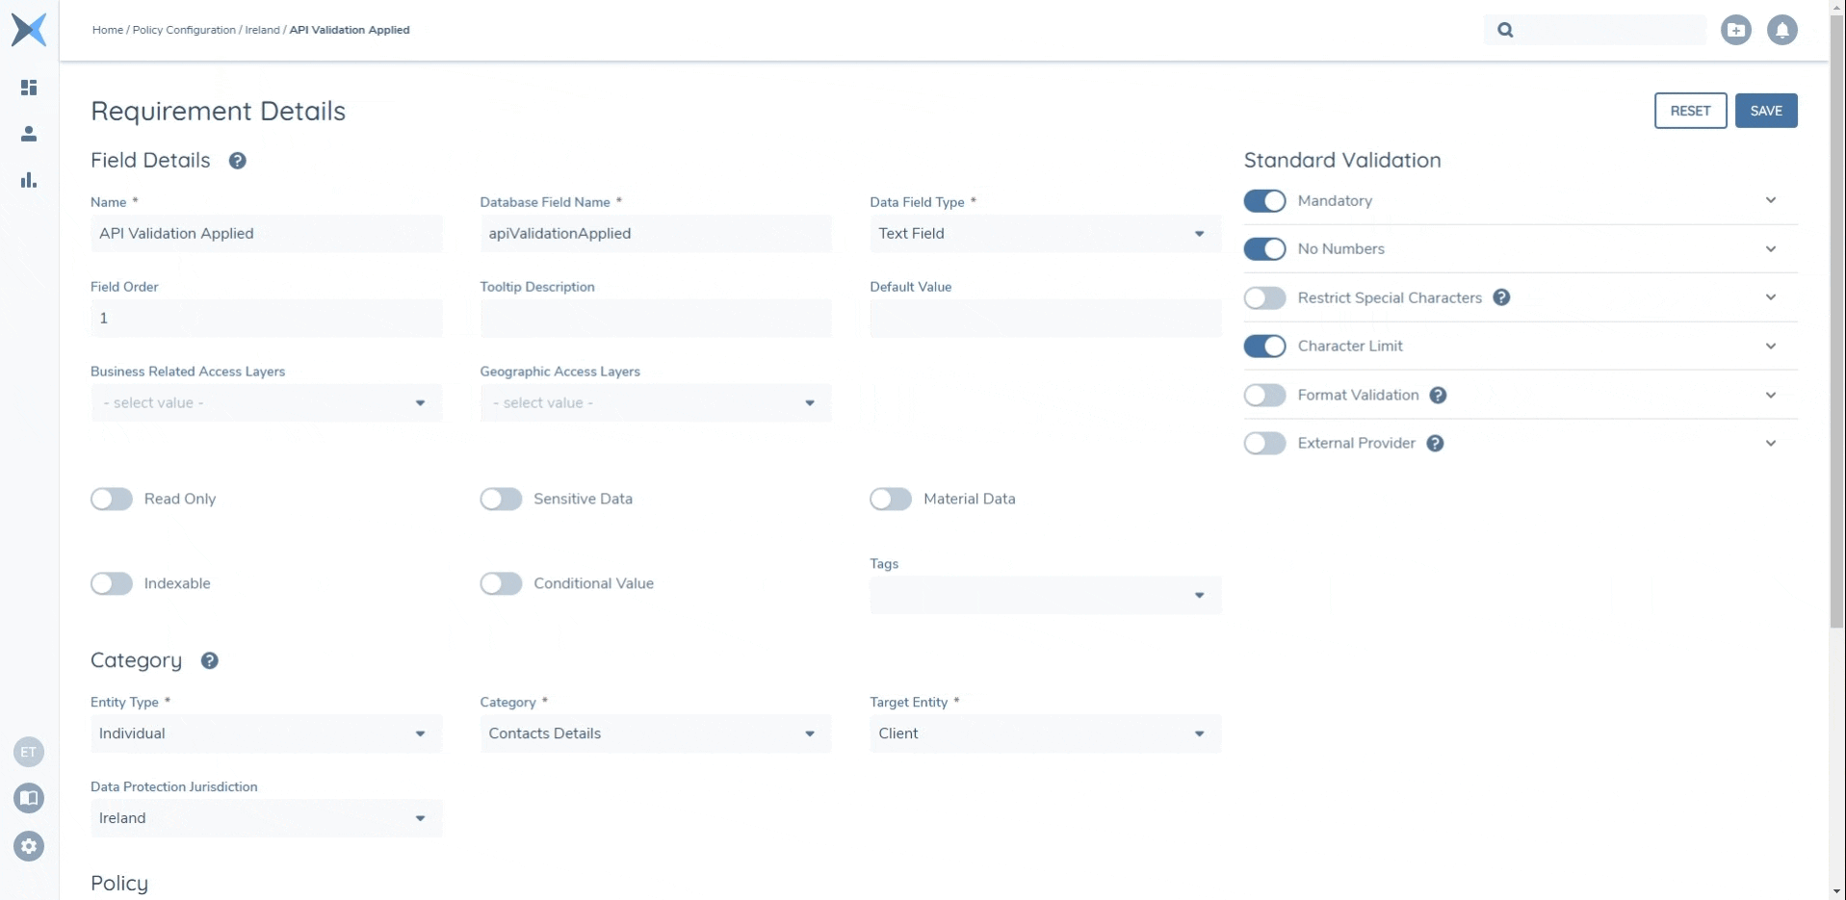Open settings via the gear icon

point(29,847)
